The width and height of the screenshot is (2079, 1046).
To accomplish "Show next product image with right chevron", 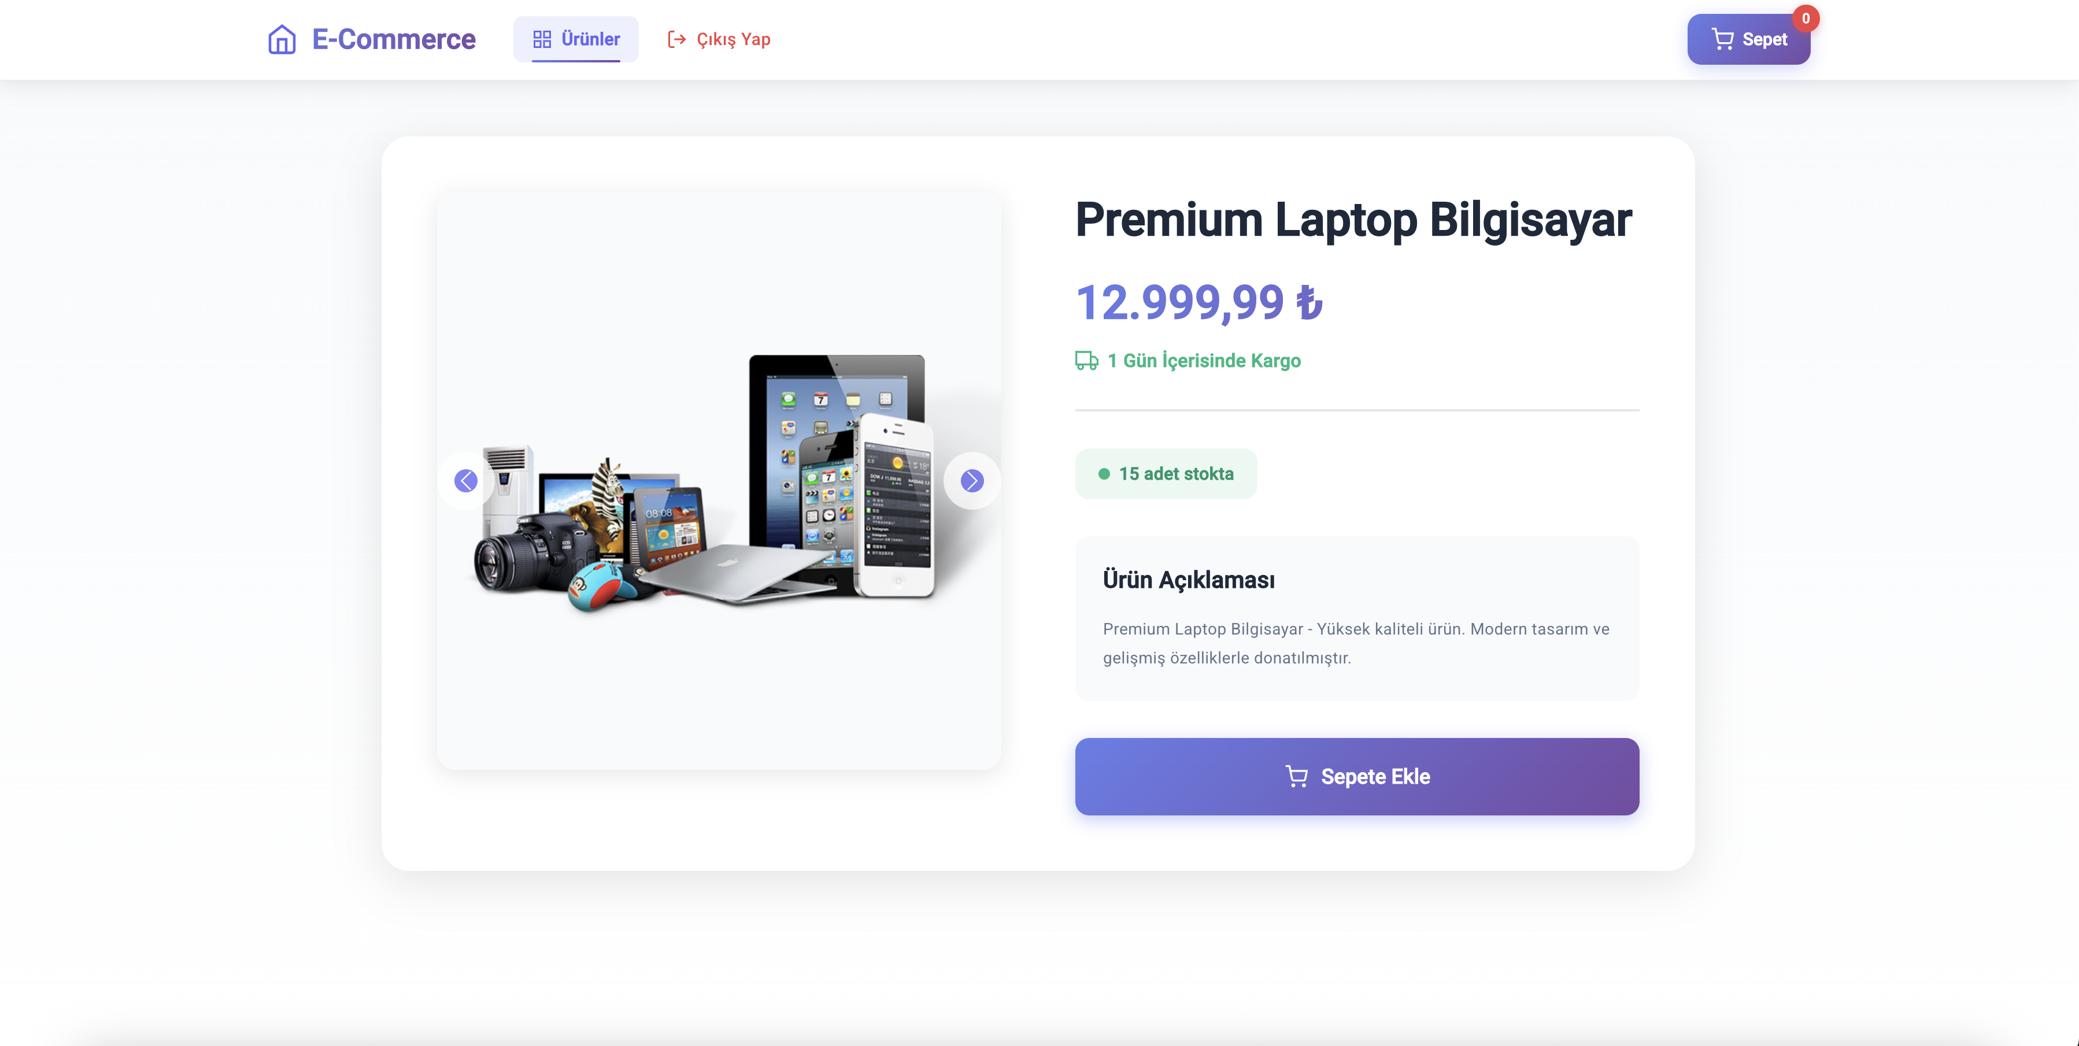I will (x=972, y=481).
